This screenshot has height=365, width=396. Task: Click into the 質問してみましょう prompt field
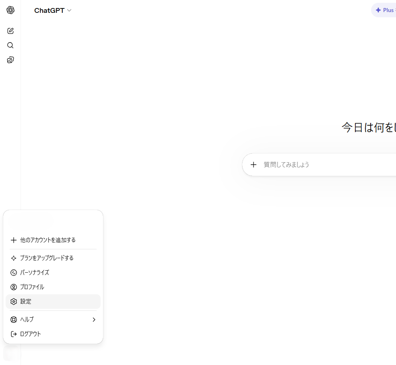click(x=322, y=165)
